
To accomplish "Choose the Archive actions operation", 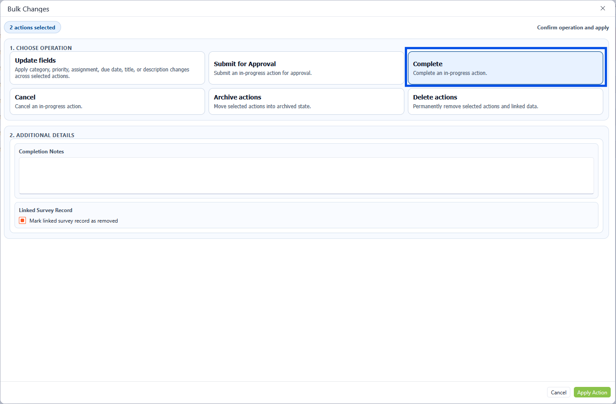I will (x=306, y=101).
